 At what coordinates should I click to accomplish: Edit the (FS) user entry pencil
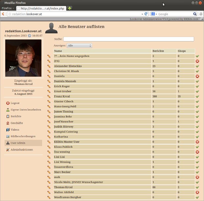point(49,61)
